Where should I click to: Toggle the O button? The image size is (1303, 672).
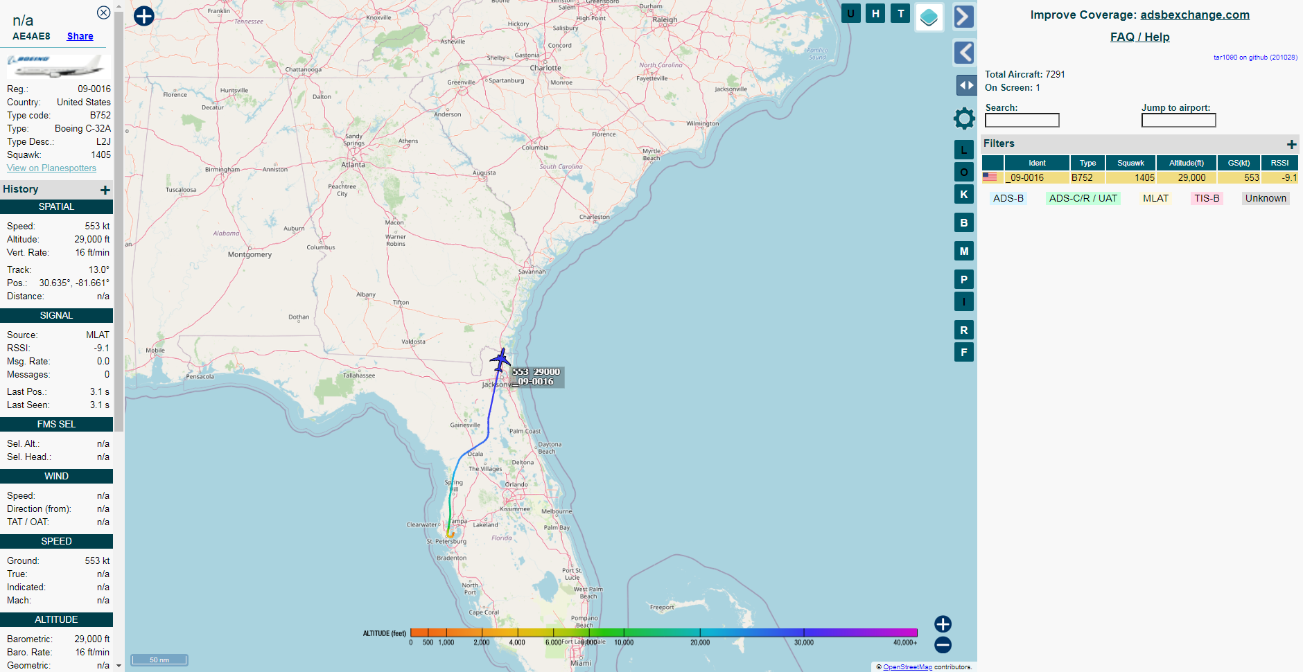pos(964,172)
